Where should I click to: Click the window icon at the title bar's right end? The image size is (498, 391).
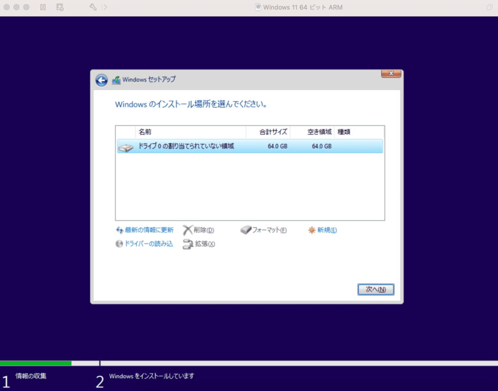(489, 7)
